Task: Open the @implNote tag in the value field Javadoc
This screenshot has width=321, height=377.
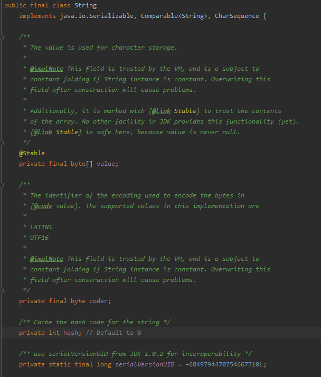Action: point(46,69)
